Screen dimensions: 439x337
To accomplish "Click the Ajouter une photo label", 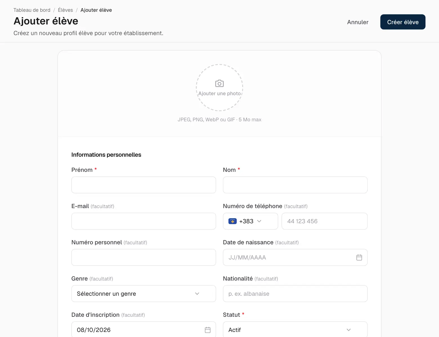I will click(219, 94).
